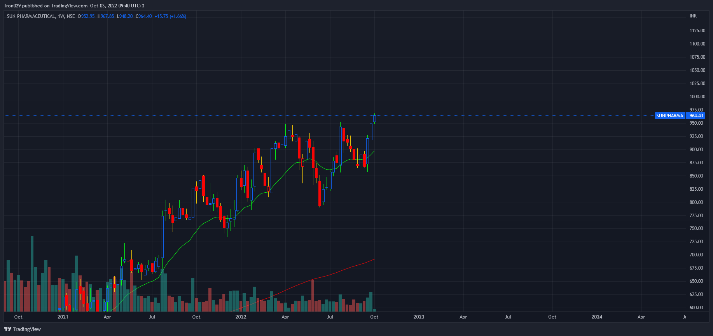Viewport: 713px width, 336px height.
Task: Click the +15.75 (+1.66%) change value
Action: coord(170,16)
